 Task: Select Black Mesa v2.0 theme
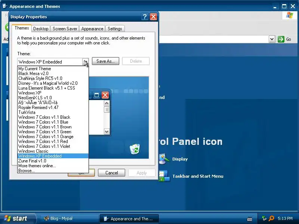click(x=53, y=74)
